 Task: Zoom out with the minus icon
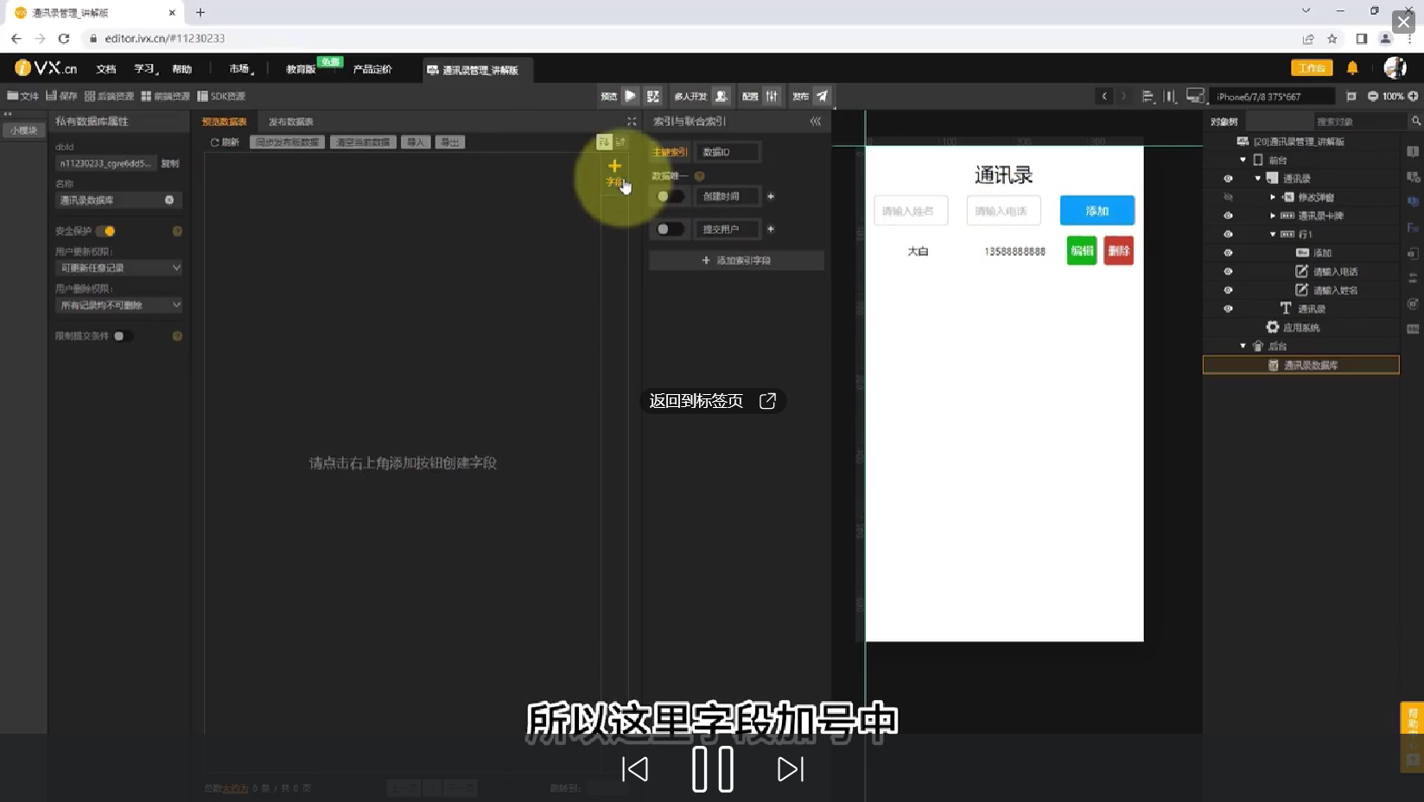tap(1373, 96)
